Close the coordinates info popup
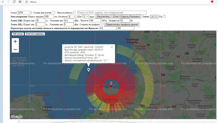This screenshot has width=218, height=123. pos(112,47)
